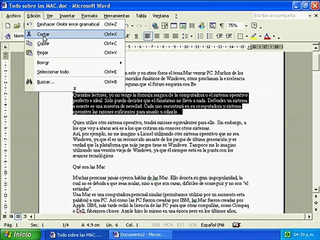
Task: Click the Styles and Formatting icon
Action: (8, 36)
